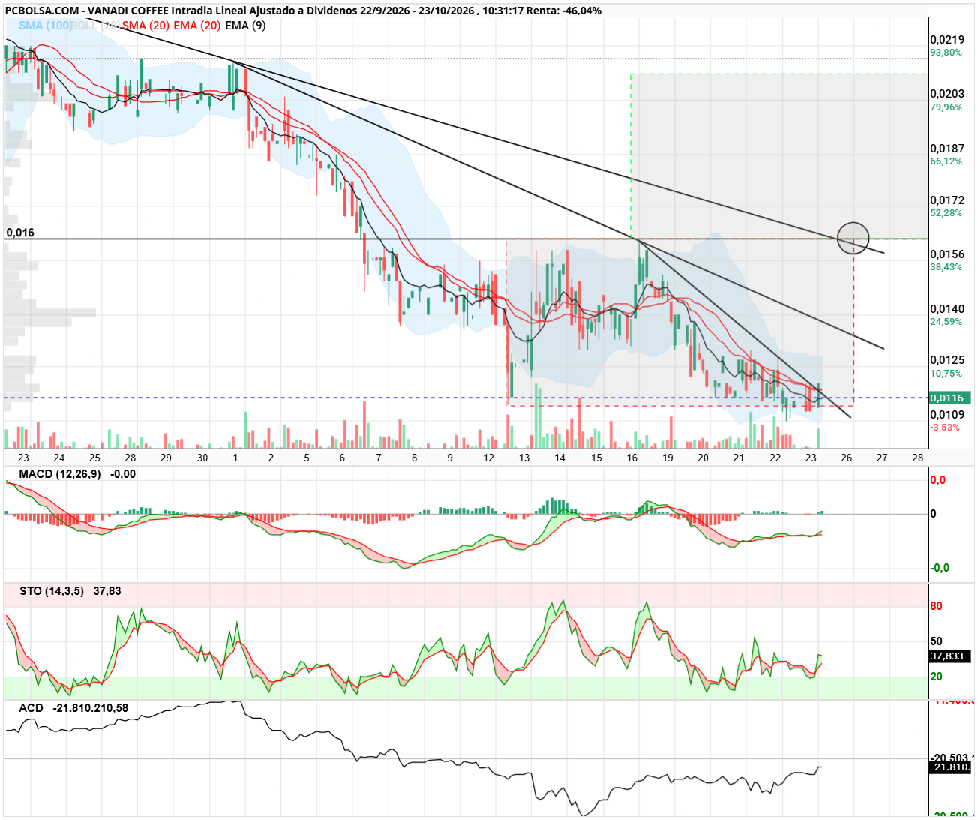Screen dimensions: 978x820
Task: Select the 24,59% percentage axis label
Action: [946, 322]
